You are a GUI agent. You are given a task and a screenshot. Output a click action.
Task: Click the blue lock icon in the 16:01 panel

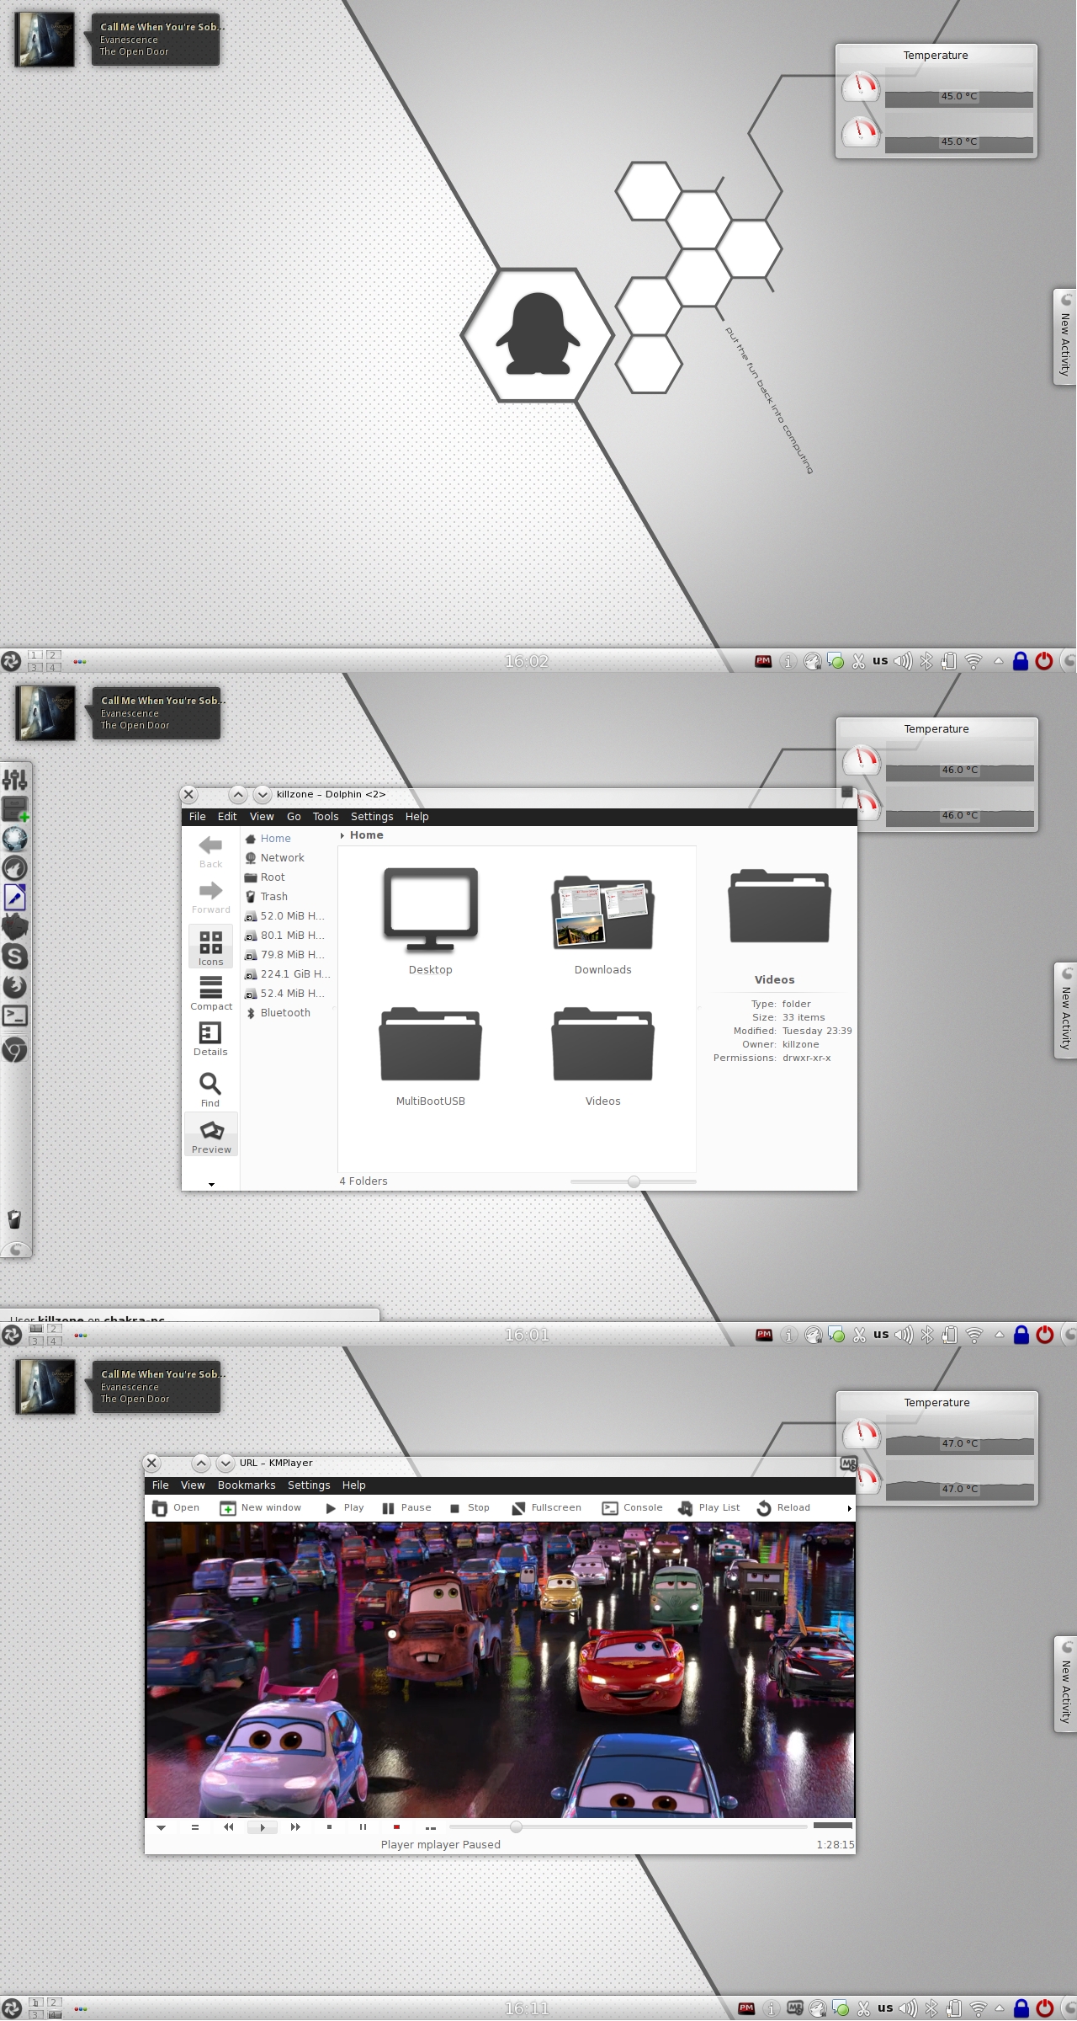click(x=1021, y=1335)
